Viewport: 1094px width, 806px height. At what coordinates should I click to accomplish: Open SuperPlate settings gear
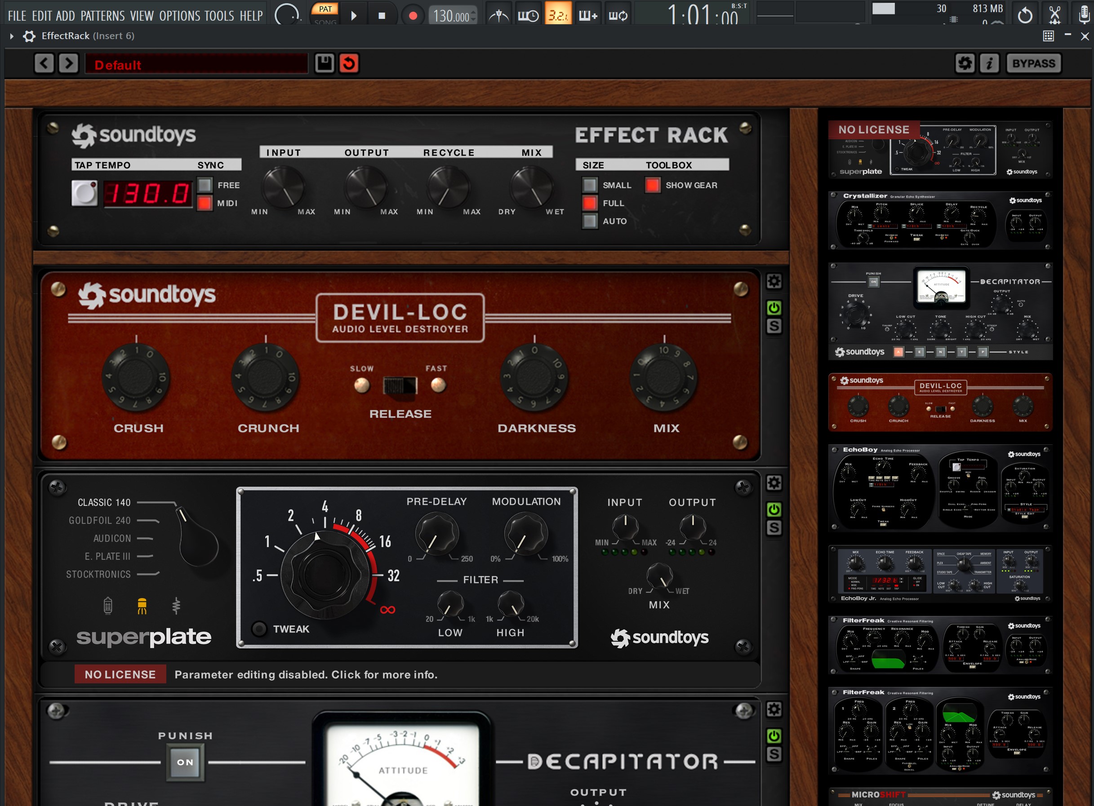pyautogui.click(x=774, y=483)
